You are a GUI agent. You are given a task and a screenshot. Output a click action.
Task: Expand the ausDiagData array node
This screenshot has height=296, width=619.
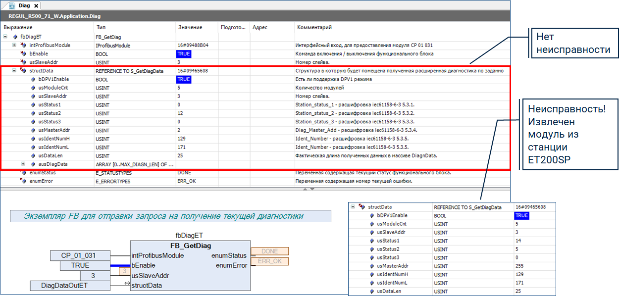(23, 164)
